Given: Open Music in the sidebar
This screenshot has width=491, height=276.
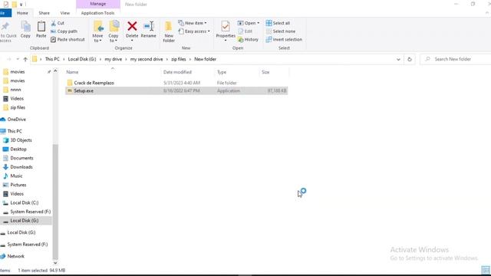Looking at the screenshot, I should (16, 176).
